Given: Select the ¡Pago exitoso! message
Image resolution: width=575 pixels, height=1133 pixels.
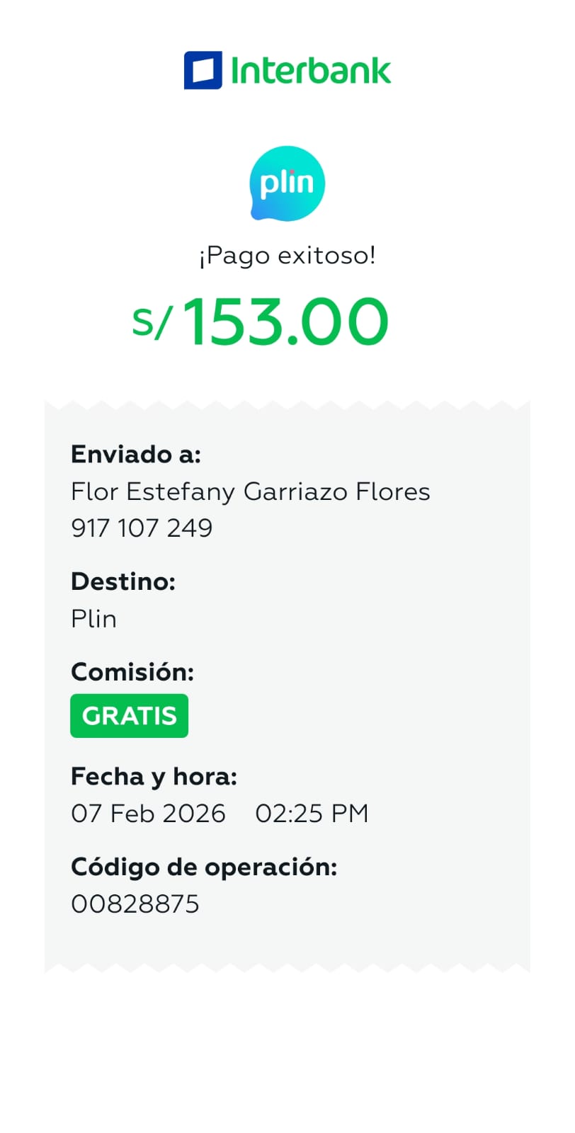Looking at the screenshot, I should point(287,255).
